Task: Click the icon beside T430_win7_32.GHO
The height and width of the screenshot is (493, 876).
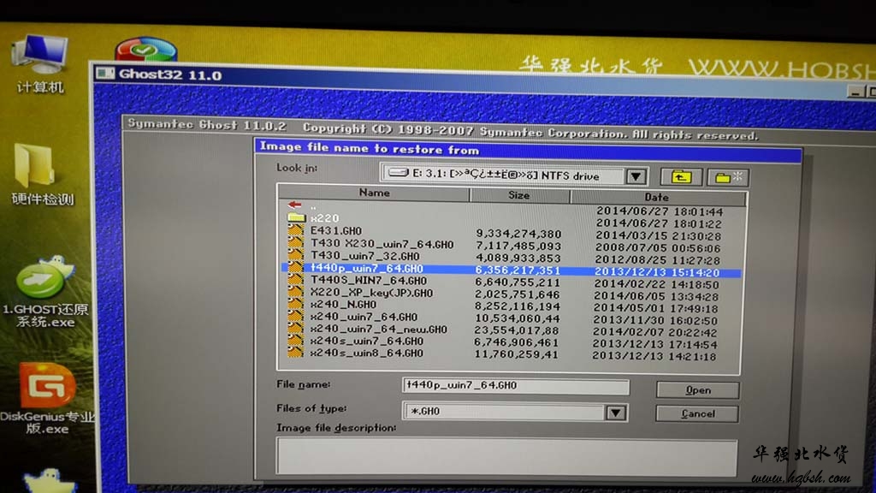Action: point(295,255)
